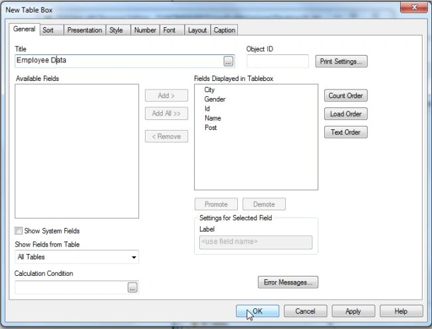Screen dimensions: 432x329
Task: Click the Text Order button
Action: click(346, 132)
